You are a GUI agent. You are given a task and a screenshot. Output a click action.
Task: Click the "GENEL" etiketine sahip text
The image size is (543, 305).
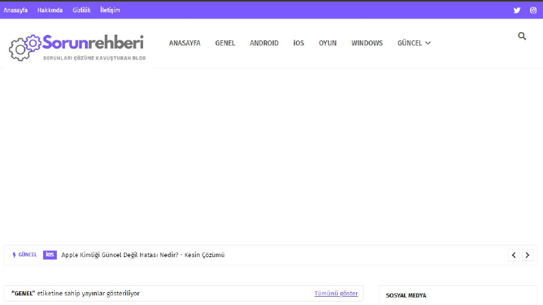pyautogui.click(x=75, y=293)
